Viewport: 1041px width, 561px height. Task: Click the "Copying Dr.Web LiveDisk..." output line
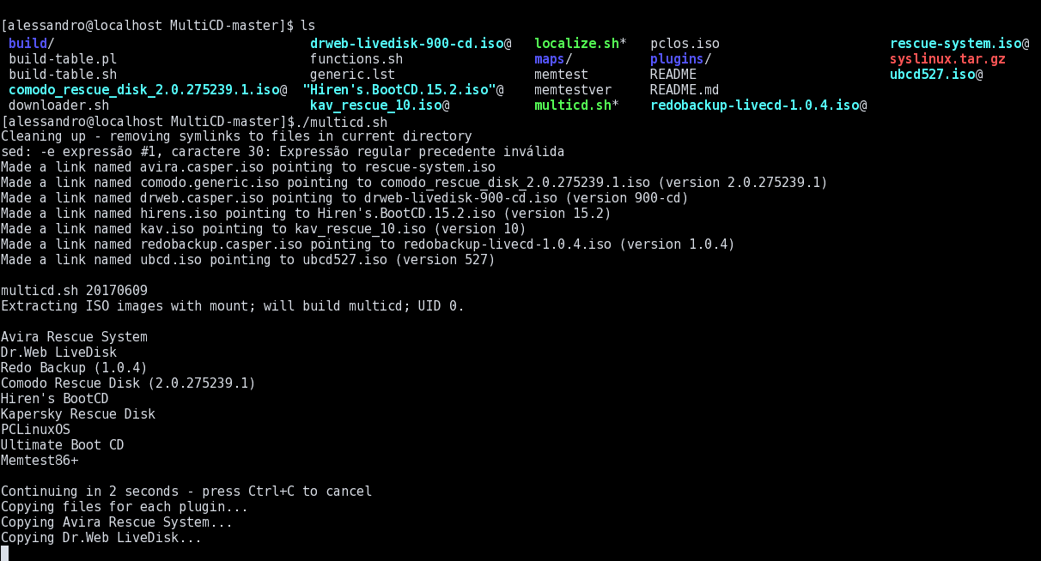coord(101,538)
